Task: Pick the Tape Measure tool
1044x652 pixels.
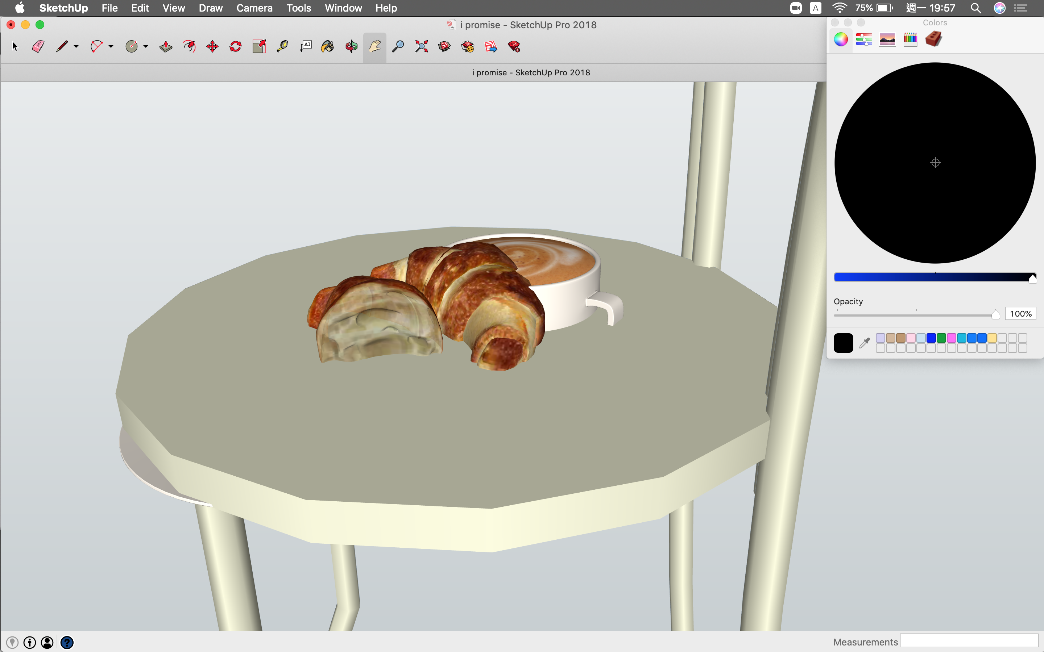Action: [282, 47]
